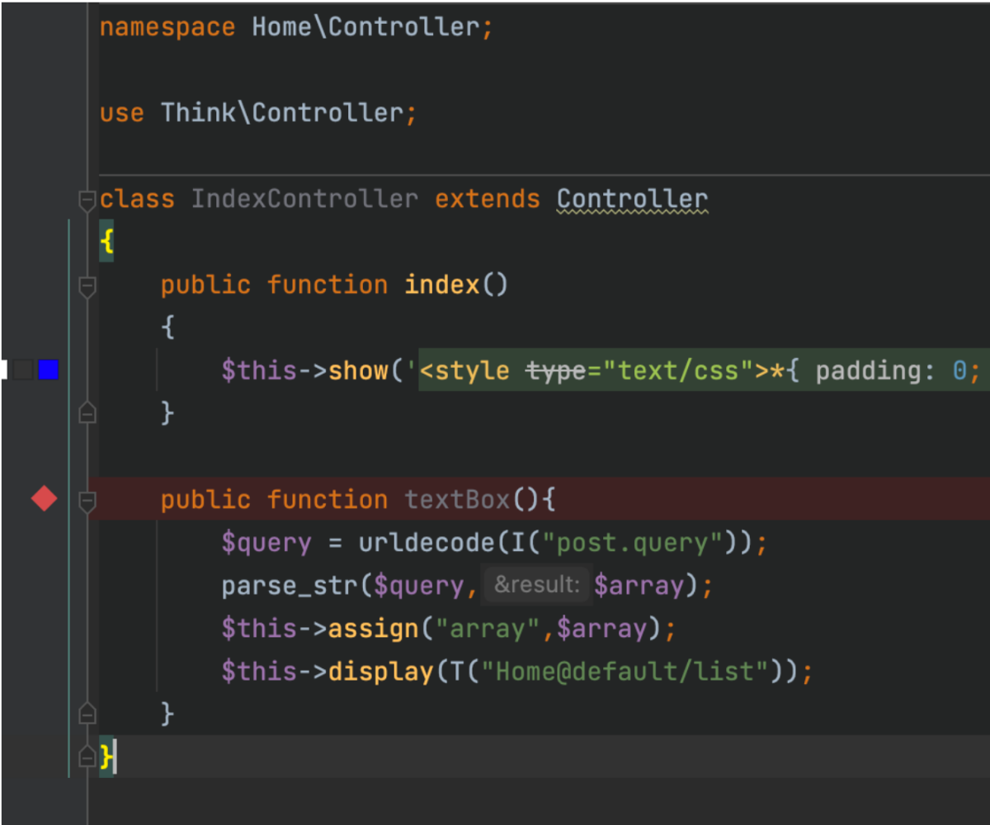Screen dimensions: 990x825
Task: Collapse the index() function fold marker
Action: pyautogui.click(x=87, y=285)
